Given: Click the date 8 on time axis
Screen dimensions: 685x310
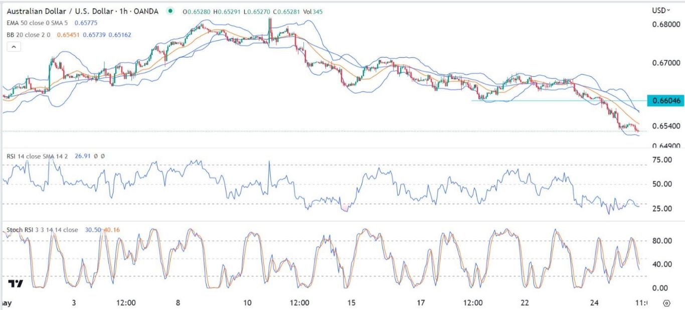Looking at the screenshot, I should 178,303.
